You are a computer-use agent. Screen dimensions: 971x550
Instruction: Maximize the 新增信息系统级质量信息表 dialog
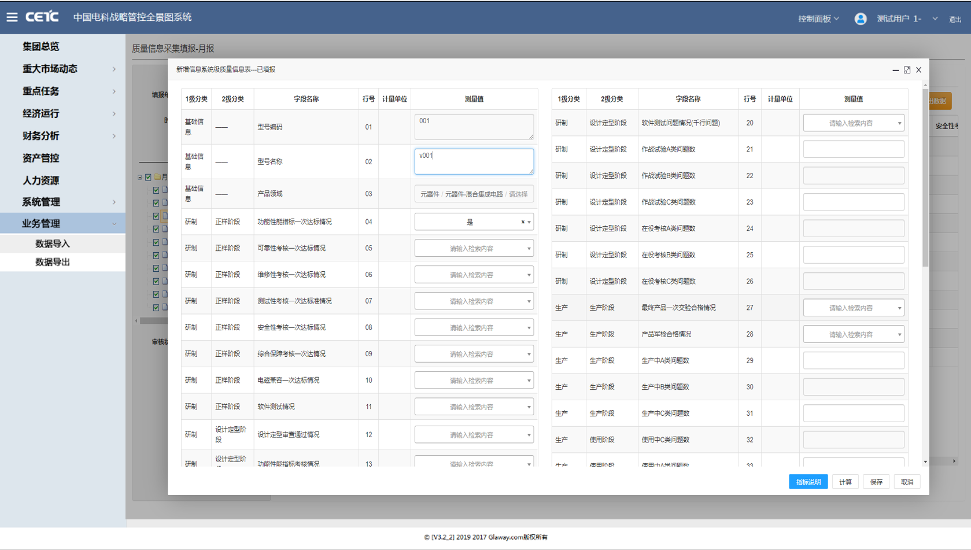point(907,70)
